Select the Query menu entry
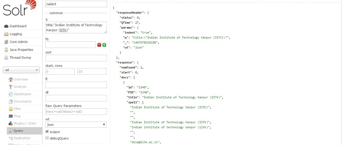This screenshot has width=343, height=145. [x=18, y=131]
